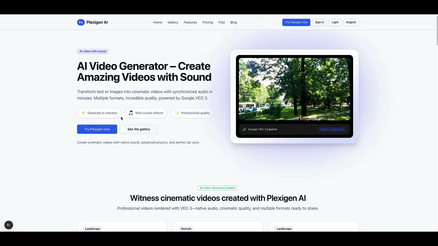Click the AI Video Generator headline

144,71
